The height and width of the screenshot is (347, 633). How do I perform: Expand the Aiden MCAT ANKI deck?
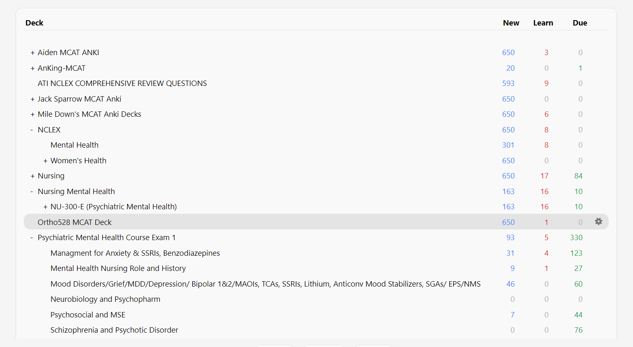(33, 53)
